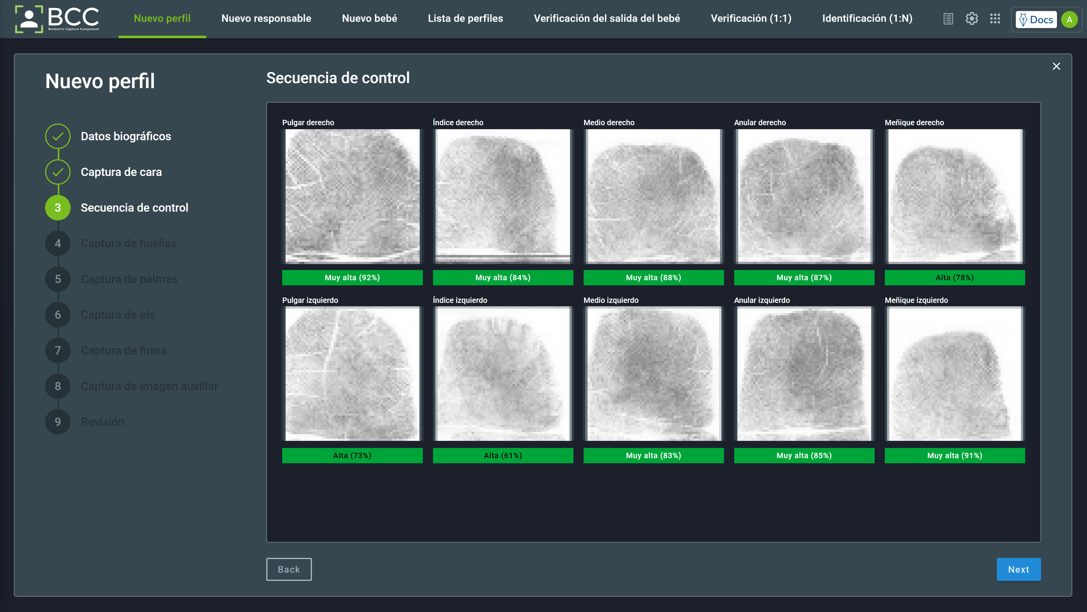Open the apps grid icon
Viewport: 1087px width, 612px height.
tap(995, 18)
